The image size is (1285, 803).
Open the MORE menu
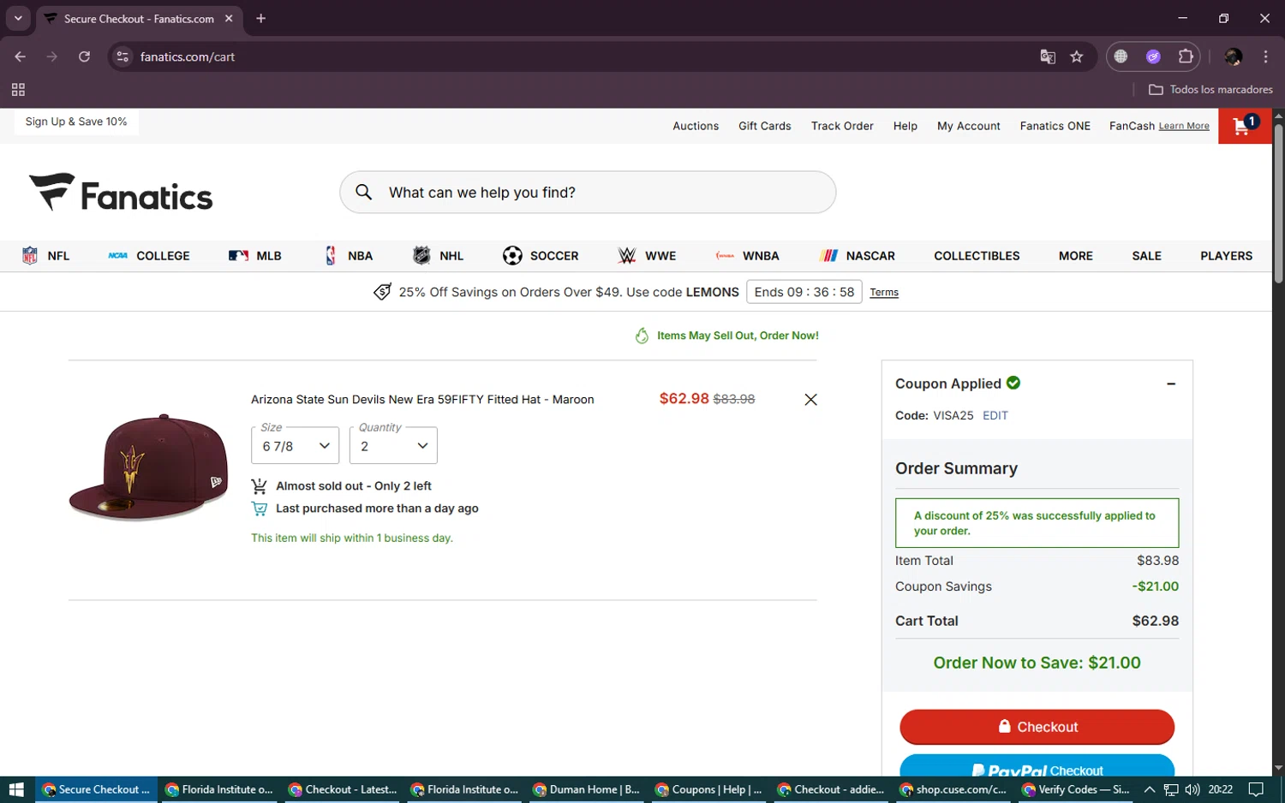pos(1075,256)
